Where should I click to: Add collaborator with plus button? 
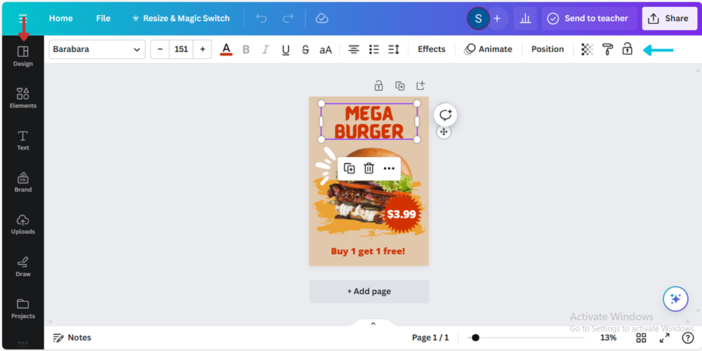(497, 18)
